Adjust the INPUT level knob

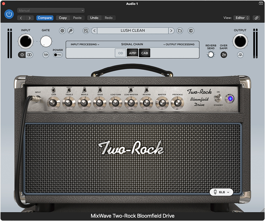pos(25,41)
